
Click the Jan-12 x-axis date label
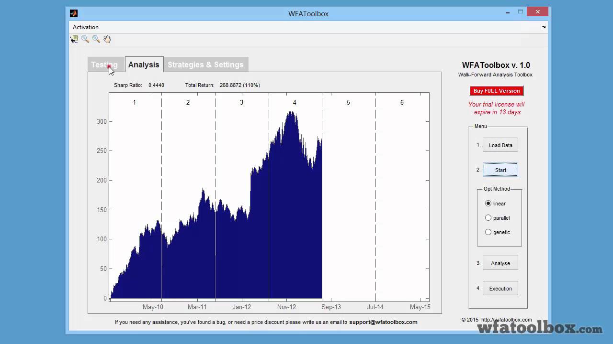pyautogui.click(x=242, y=307)
